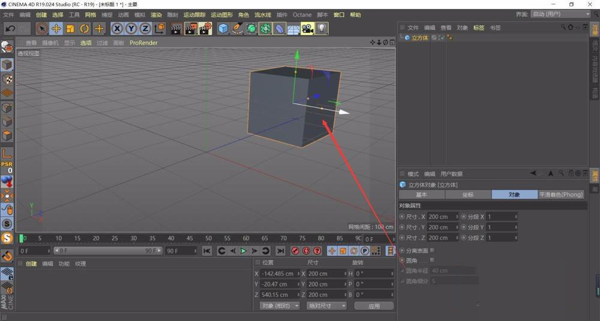Open the 创建 menu in material manager

[31, 264]
